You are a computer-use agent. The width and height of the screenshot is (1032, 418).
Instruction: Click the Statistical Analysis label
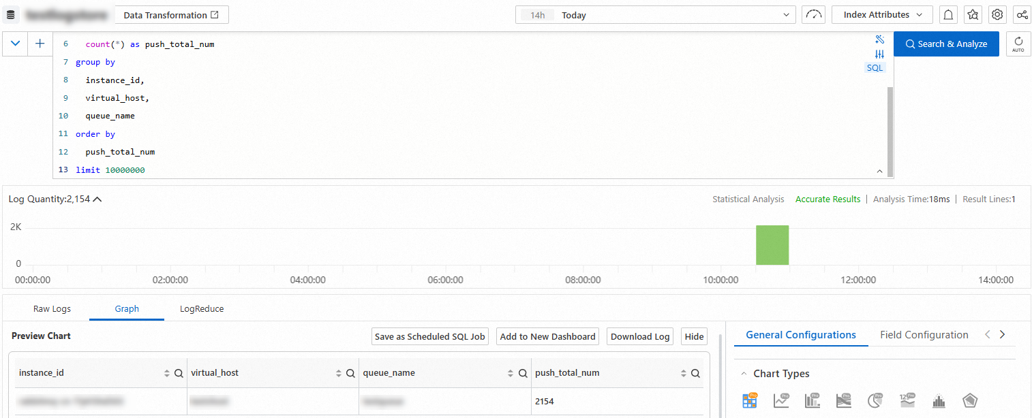[x=748, y=199]
